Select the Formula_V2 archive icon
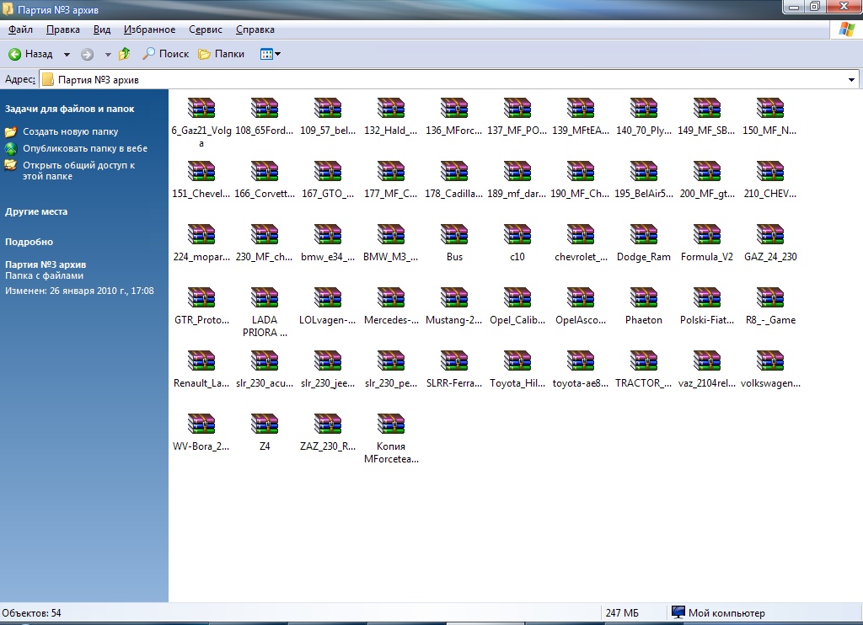Viewport: 863px width, 625px height. [707, 234]
